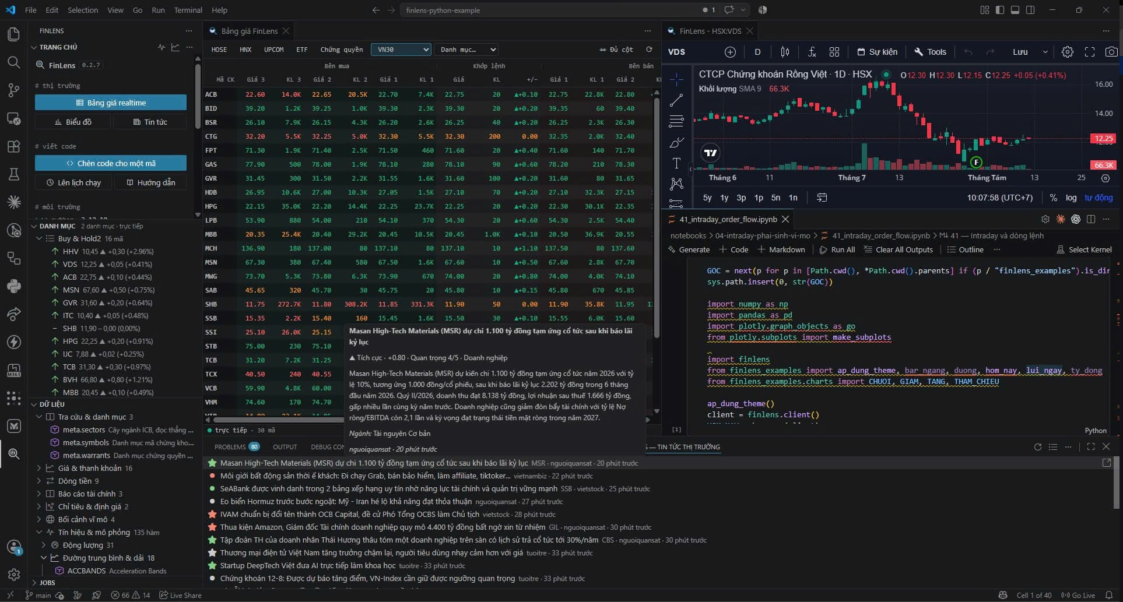Open the Danh mục dropdown
The height and width of the screenshot is (602, 1123).
466,50
